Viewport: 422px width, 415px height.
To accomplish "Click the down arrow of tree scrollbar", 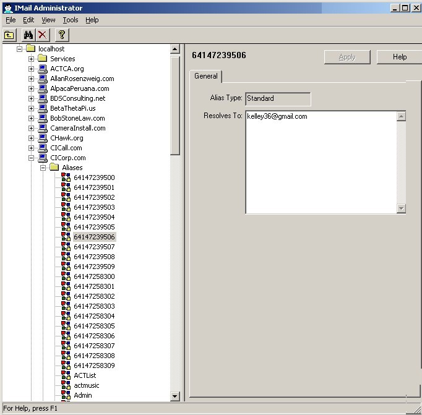I will 175,396.
